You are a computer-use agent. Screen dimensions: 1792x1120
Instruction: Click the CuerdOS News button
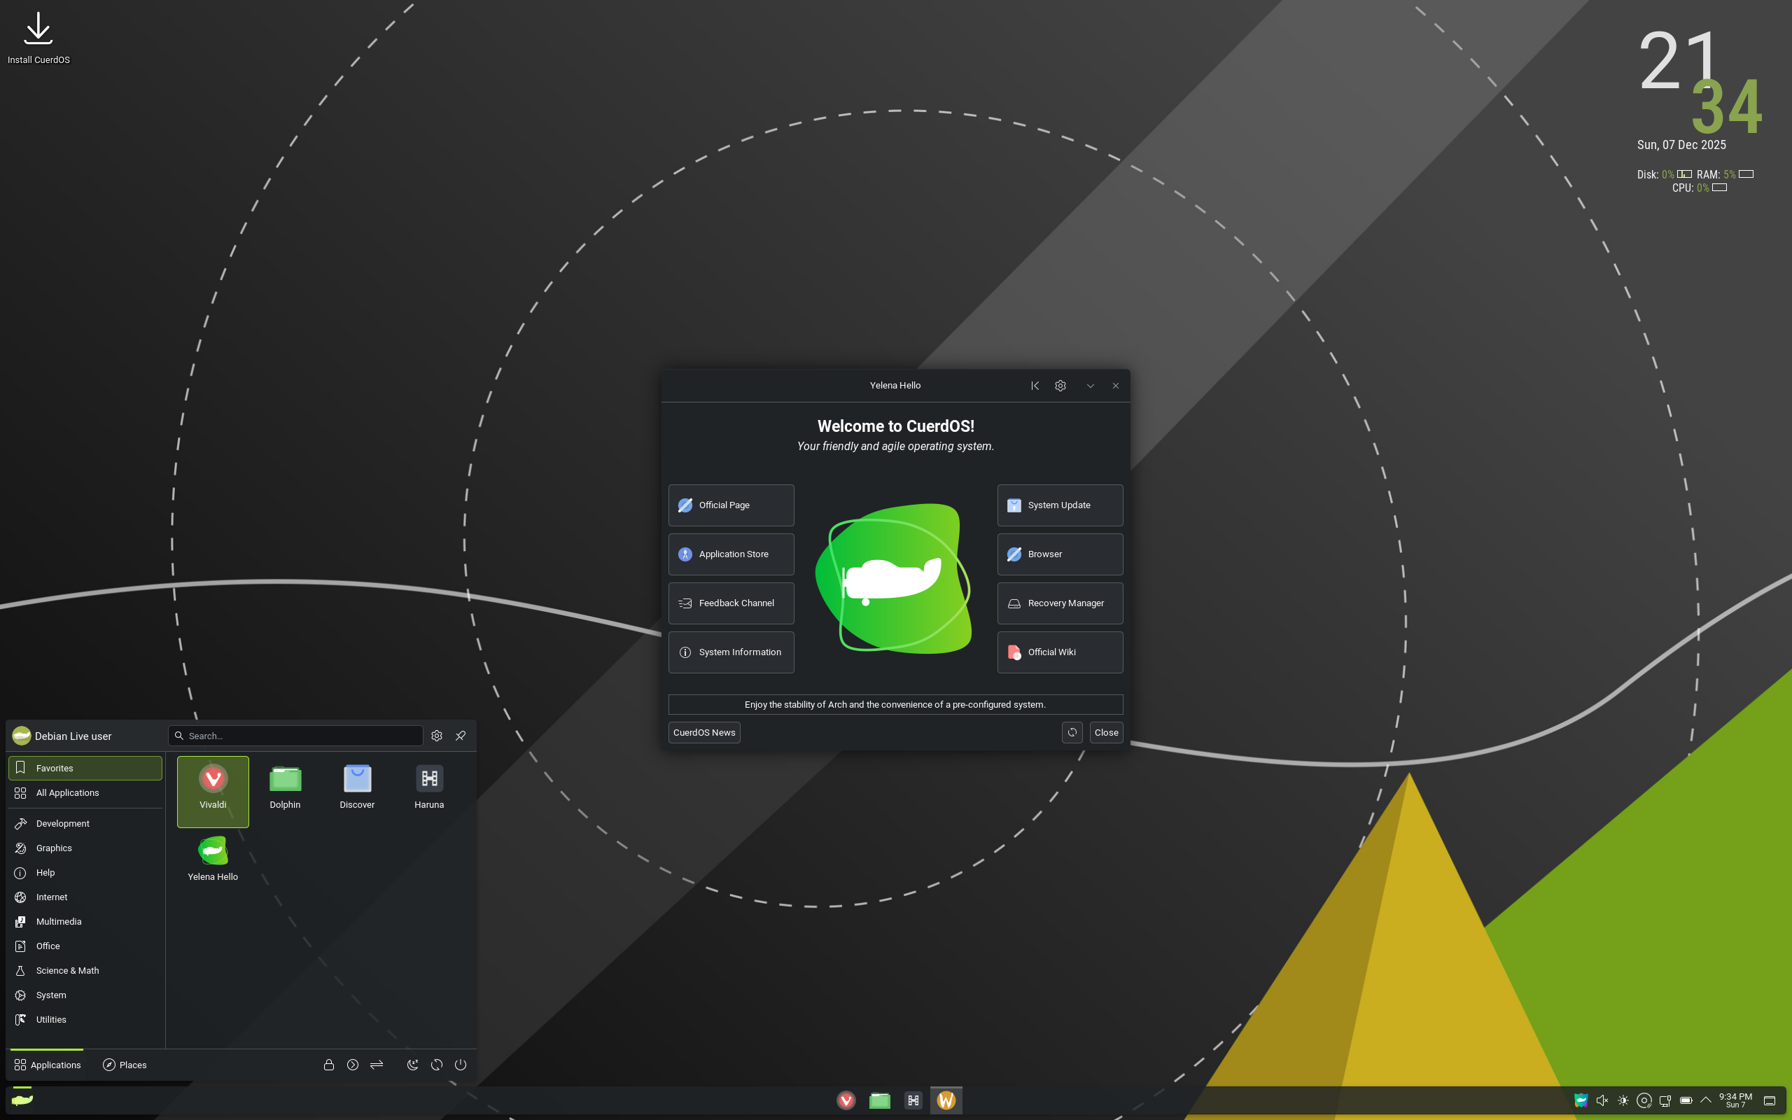click(703, 732)
